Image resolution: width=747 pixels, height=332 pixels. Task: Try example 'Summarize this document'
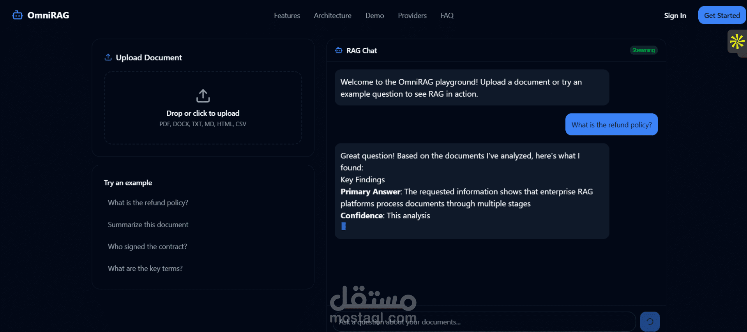coord(148,224)
